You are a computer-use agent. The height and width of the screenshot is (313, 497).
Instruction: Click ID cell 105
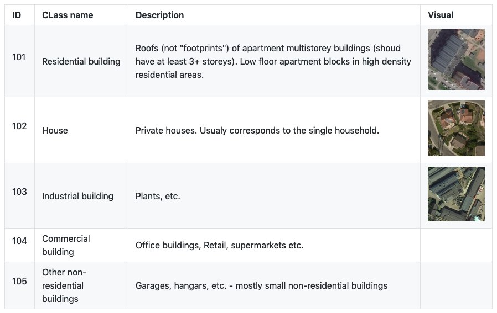pyautogui.click(x=19, y=281)
